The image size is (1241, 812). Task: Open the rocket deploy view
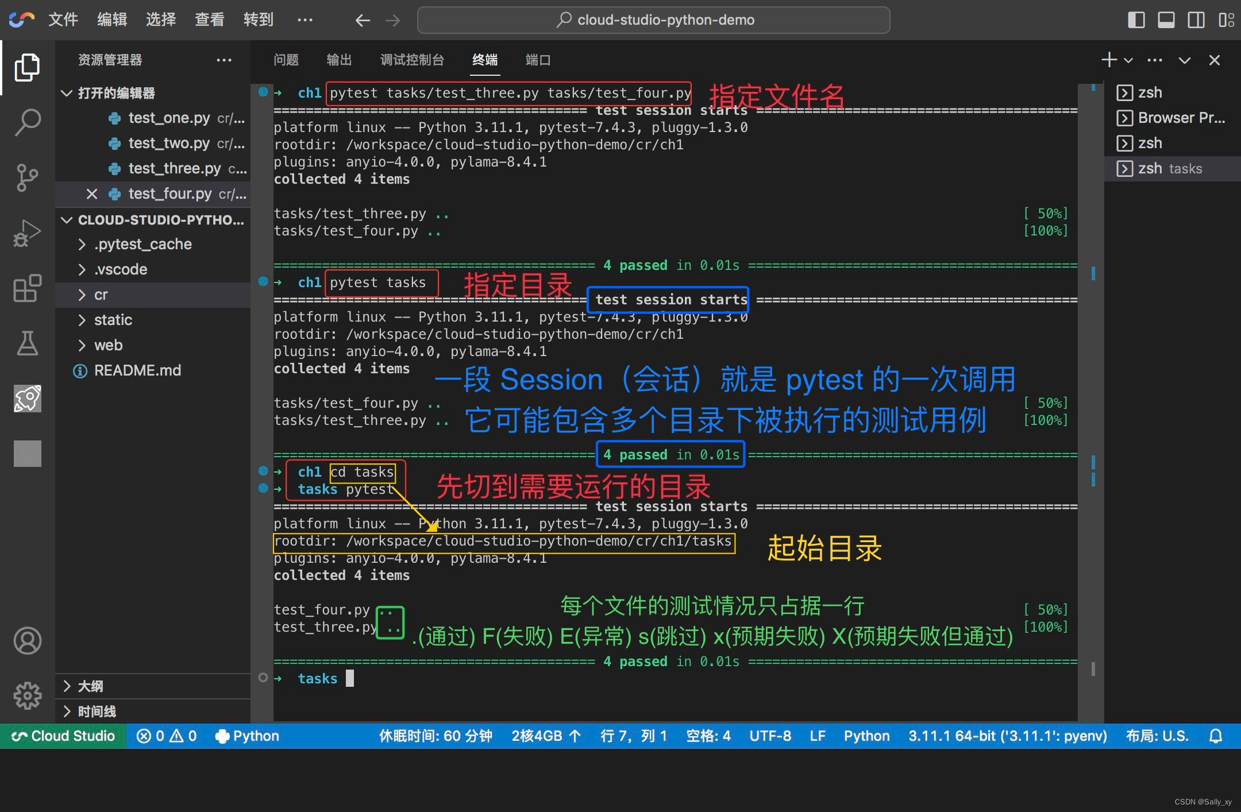(27, 398)
